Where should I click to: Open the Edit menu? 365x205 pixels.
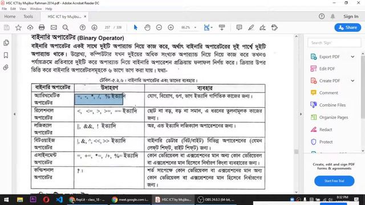pos(13,9)
